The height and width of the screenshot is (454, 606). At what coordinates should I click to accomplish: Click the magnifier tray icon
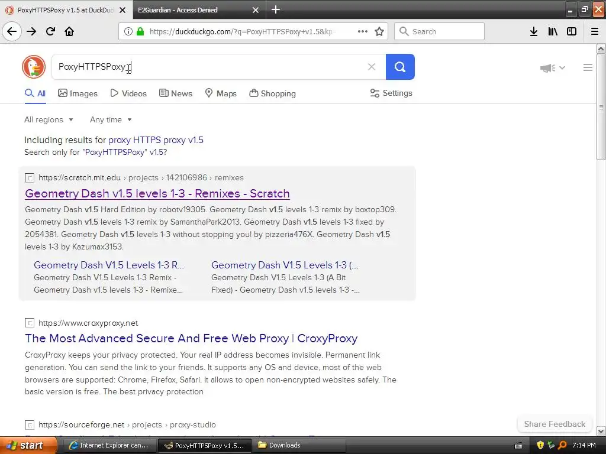(x=562, y=445)
